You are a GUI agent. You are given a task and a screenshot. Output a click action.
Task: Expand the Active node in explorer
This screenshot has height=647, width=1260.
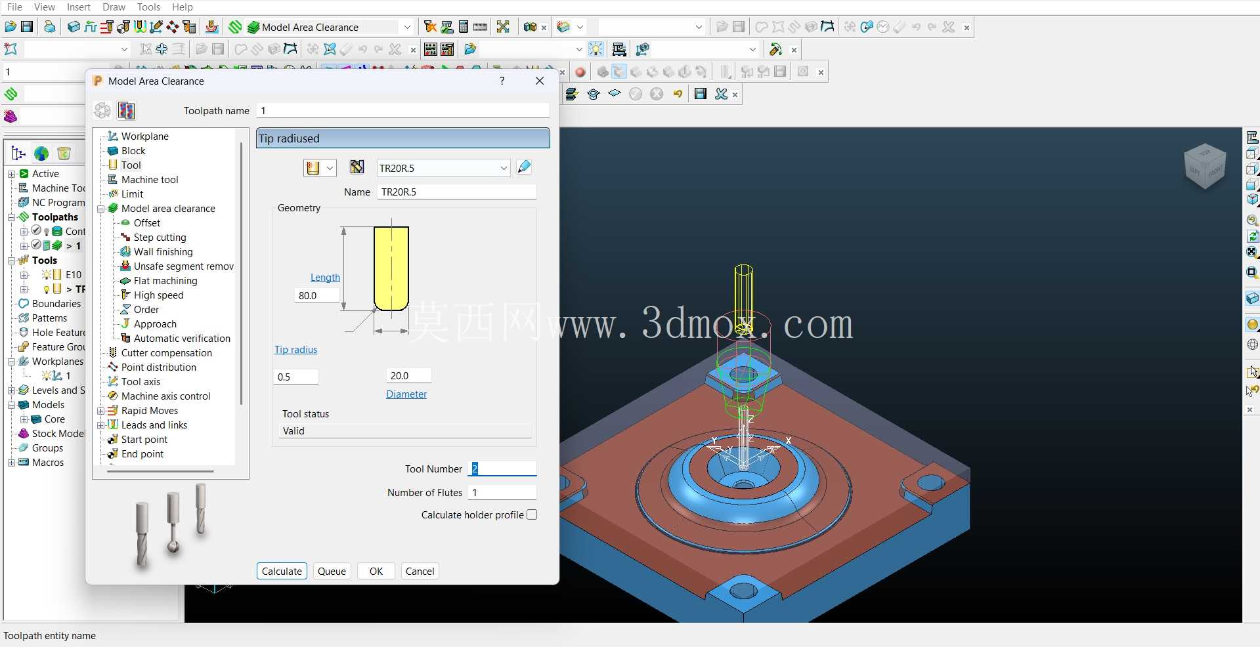11,174
